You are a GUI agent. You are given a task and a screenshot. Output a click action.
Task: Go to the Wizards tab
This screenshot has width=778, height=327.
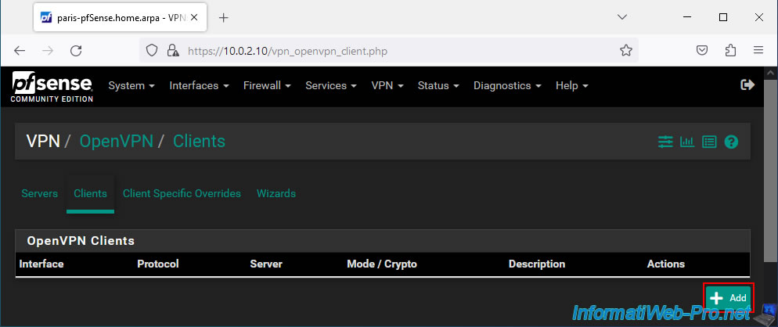pos(276,193)
